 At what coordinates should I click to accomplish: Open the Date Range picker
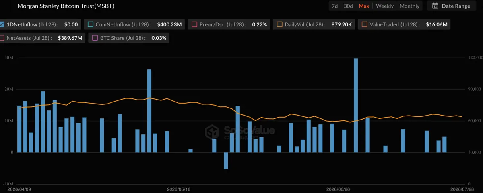(451, 6)
